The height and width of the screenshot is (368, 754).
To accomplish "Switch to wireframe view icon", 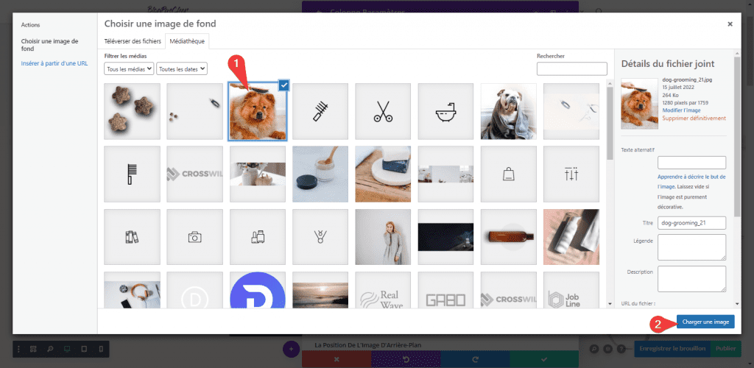I will [33, 349].
